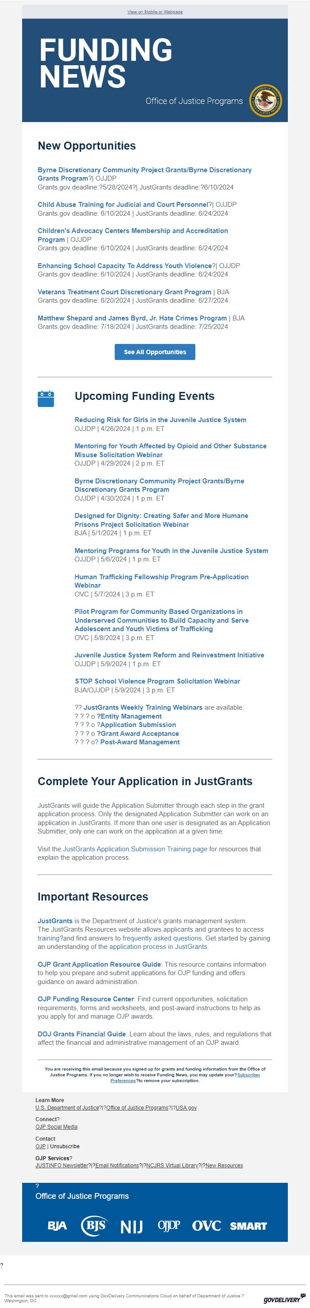Open Veterans Treatment Court Discretionary Grant Program
This screenshot has width=310, height=1308.
[x=124, y=292]
